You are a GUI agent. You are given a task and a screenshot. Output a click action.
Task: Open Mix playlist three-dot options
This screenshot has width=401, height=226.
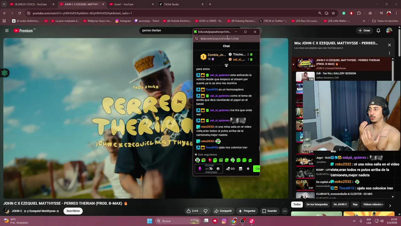coord(389,53)
